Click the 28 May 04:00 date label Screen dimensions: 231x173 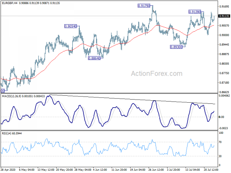[83, 170]
